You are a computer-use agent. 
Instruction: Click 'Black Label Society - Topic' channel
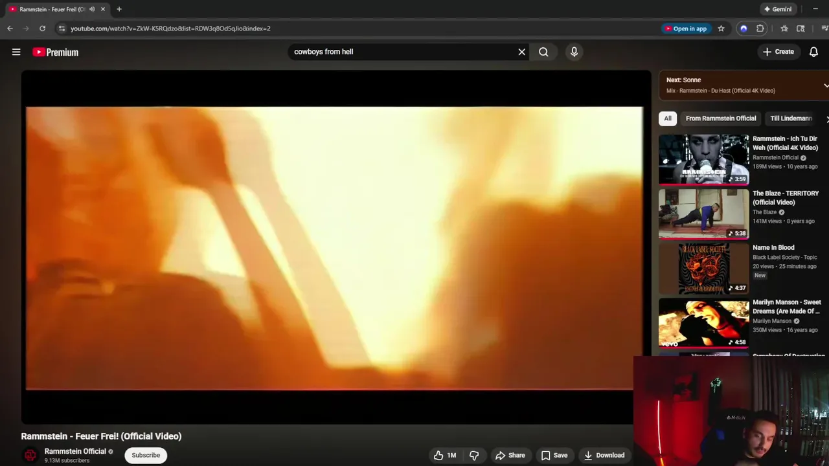point(784,257)
